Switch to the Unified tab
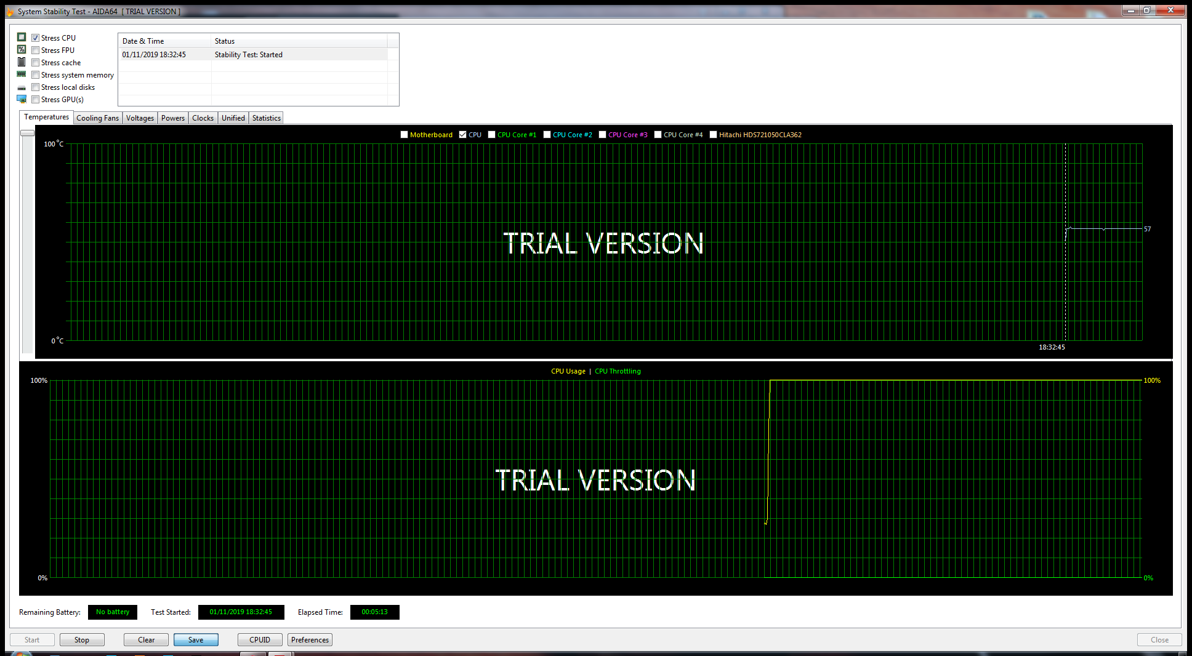This screenshot has height=656, width=1192. (x=233, y=118)
